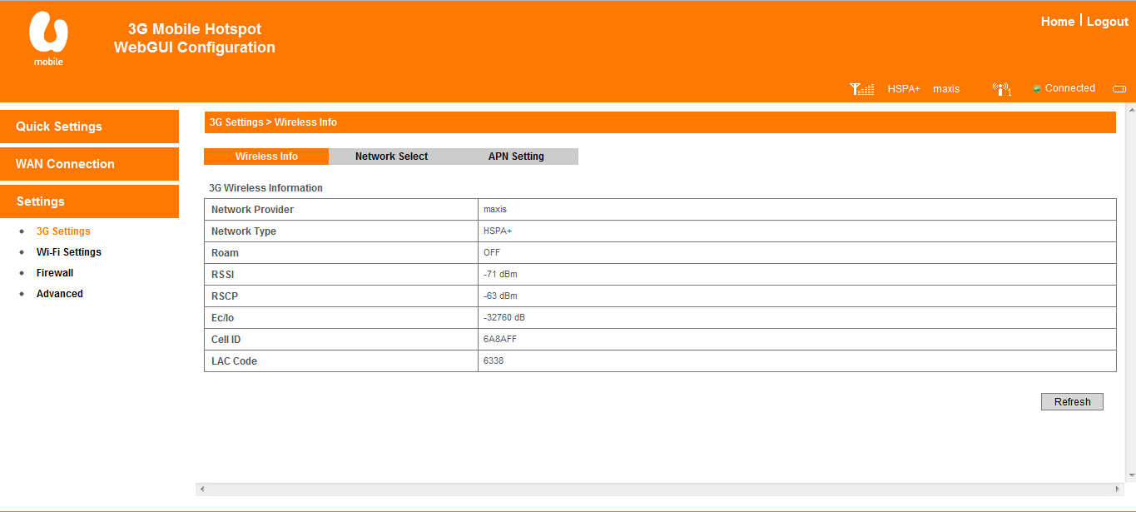Viewport: 1136px width, 512px height.
Task: Select the Wireless Info tab
Action: (x=266, y=157)
